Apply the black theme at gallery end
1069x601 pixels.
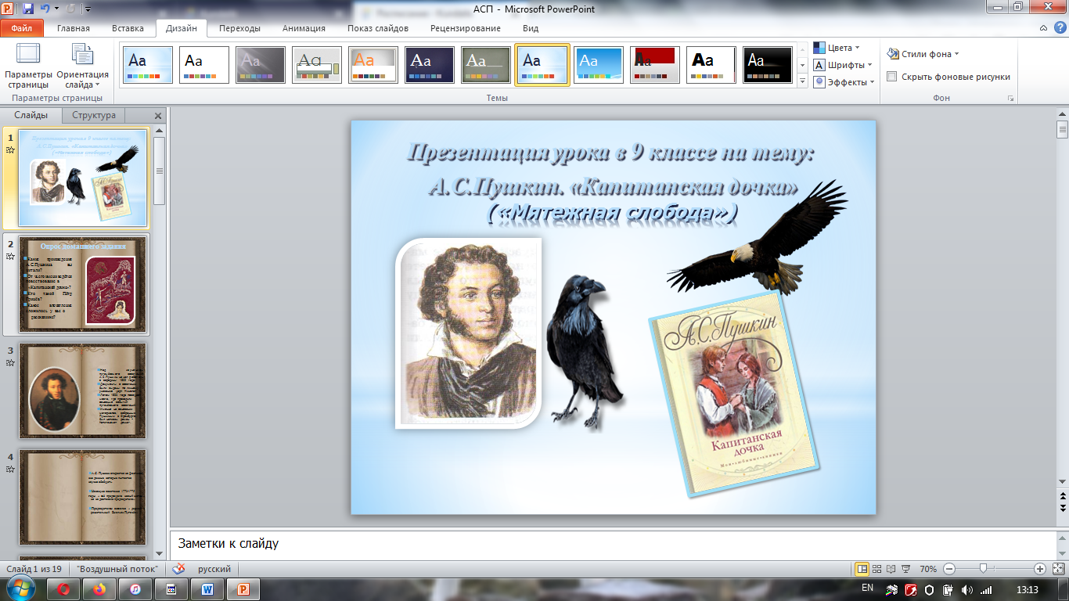[x=768, y=65]
